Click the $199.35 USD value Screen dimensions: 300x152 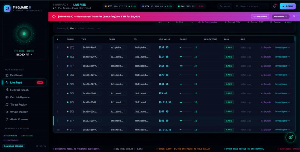pos(163,75)
